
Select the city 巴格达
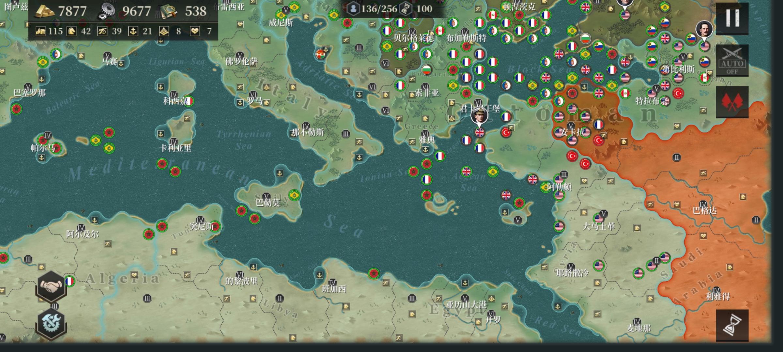(x=705, y=211)
